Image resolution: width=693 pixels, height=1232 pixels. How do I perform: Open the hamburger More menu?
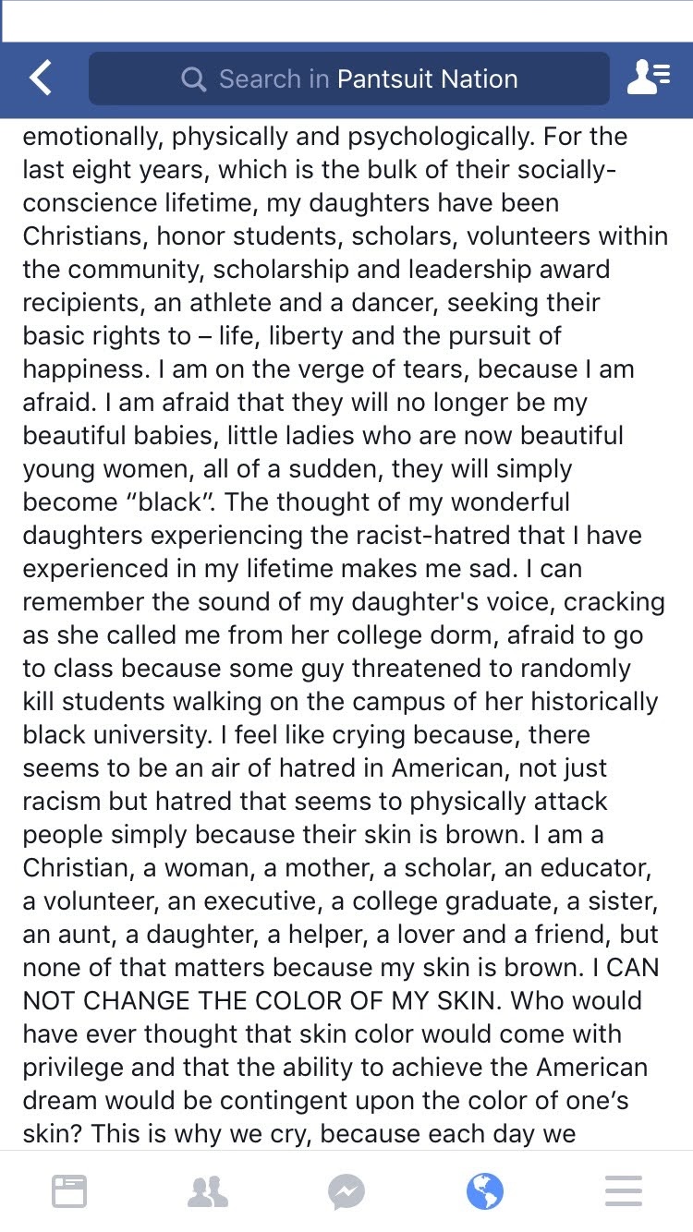[624, 1190]
